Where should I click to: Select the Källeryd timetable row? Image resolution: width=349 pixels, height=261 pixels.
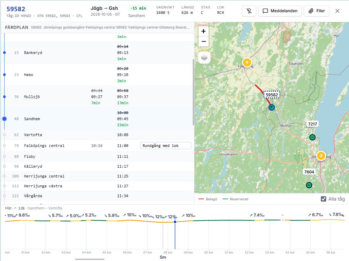[98, 166]
